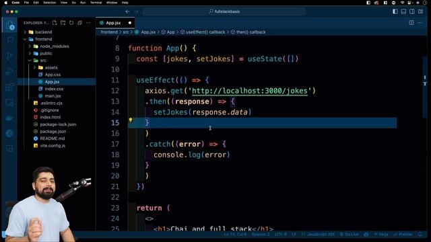Click Go Live in the status bar
This screenshot has width=431, height=242.
(349, 235)
